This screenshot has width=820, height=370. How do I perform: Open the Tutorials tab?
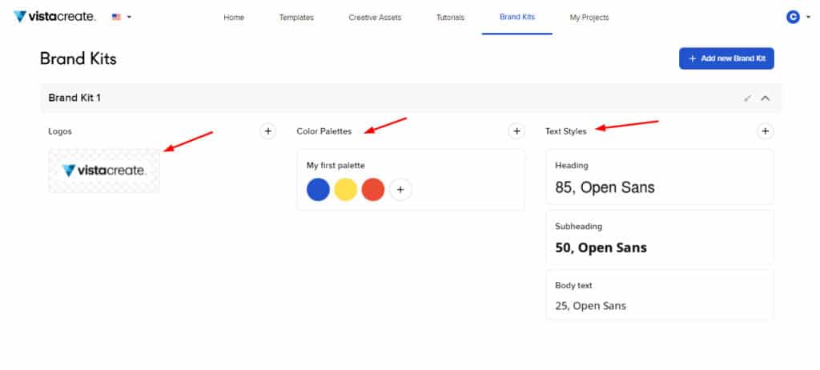450,18
